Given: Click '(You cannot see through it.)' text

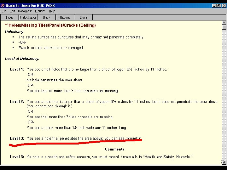Looking at the screenshot, I should pyautogui.click(x=49, y=106).
